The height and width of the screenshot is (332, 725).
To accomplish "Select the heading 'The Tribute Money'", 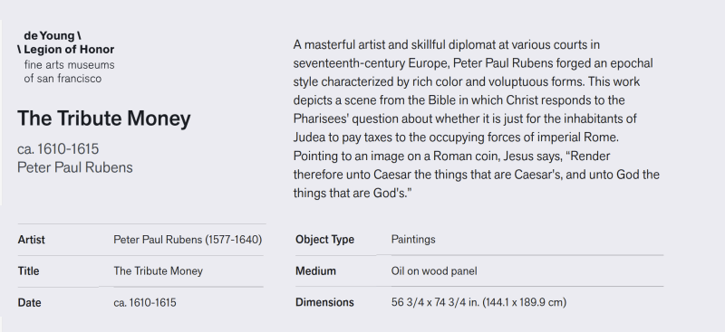I will (x=104, y=119).
